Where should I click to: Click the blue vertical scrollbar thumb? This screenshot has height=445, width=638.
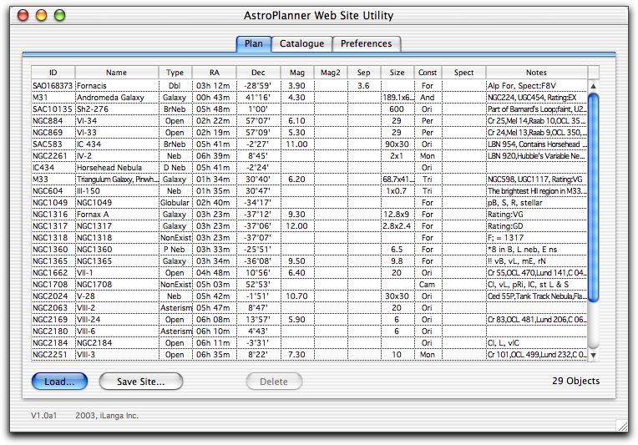tap(593, 196)
